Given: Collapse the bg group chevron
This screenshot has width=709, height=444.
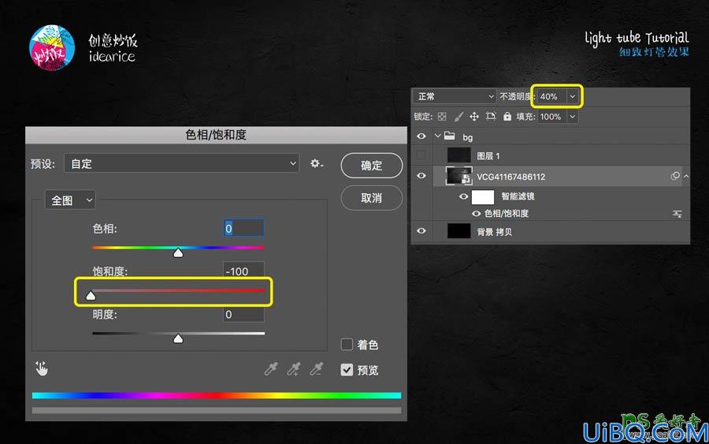Looking at the screenshot, I should pyautogui.click(x=437, y=136).
